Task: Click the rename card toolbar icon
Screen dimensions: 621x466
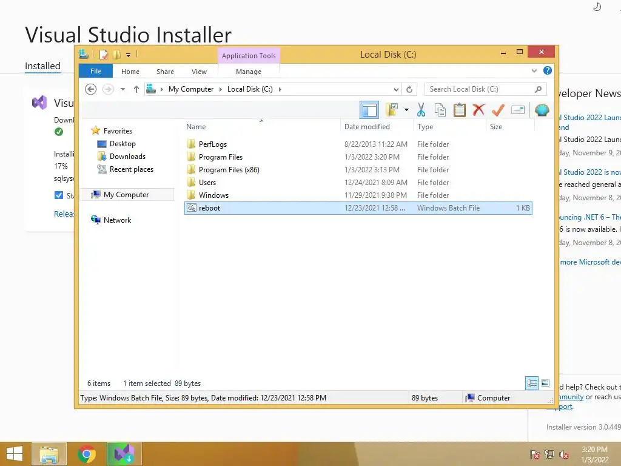Action: tap(518, 110)
